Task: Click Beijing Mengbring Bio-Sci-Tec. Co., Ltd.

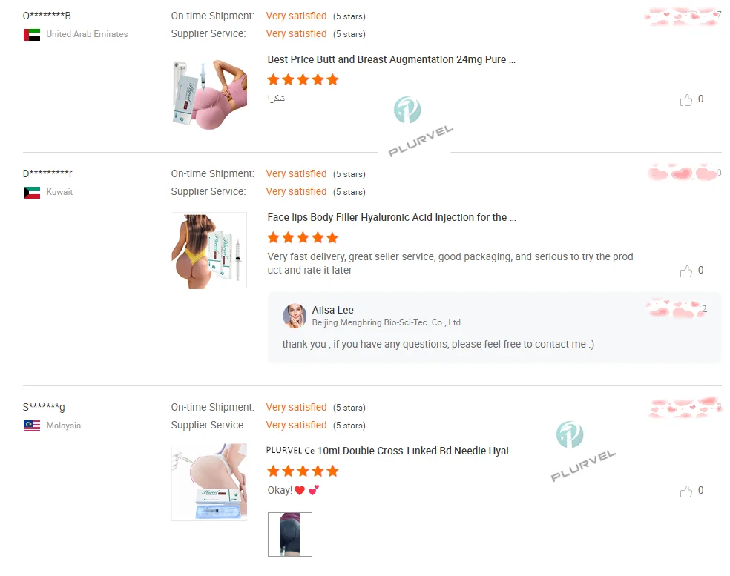Action: pyautogui.click(x=387, y=322)
